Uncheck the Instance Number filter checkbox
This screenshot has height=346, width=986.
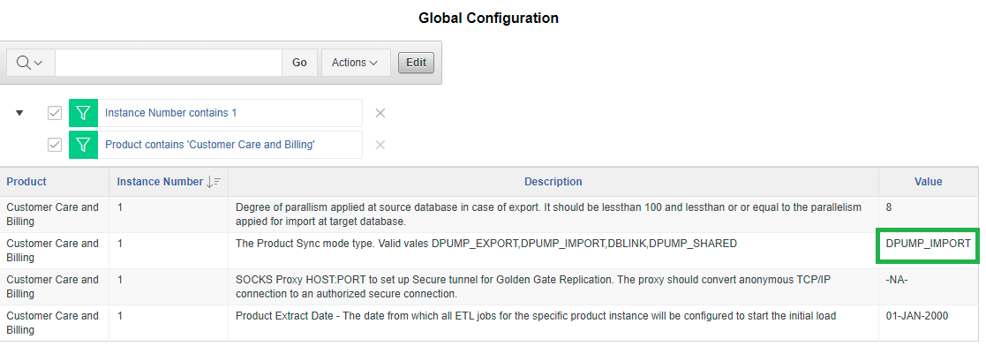(x=55, y=113)
